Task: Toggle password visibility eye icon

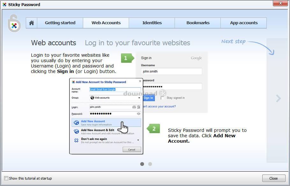Action: pyautogui.click(x=139, y=114)
